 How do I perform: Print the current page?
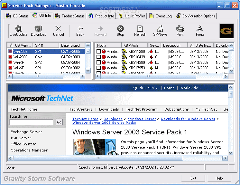click(x=180, y=31)
